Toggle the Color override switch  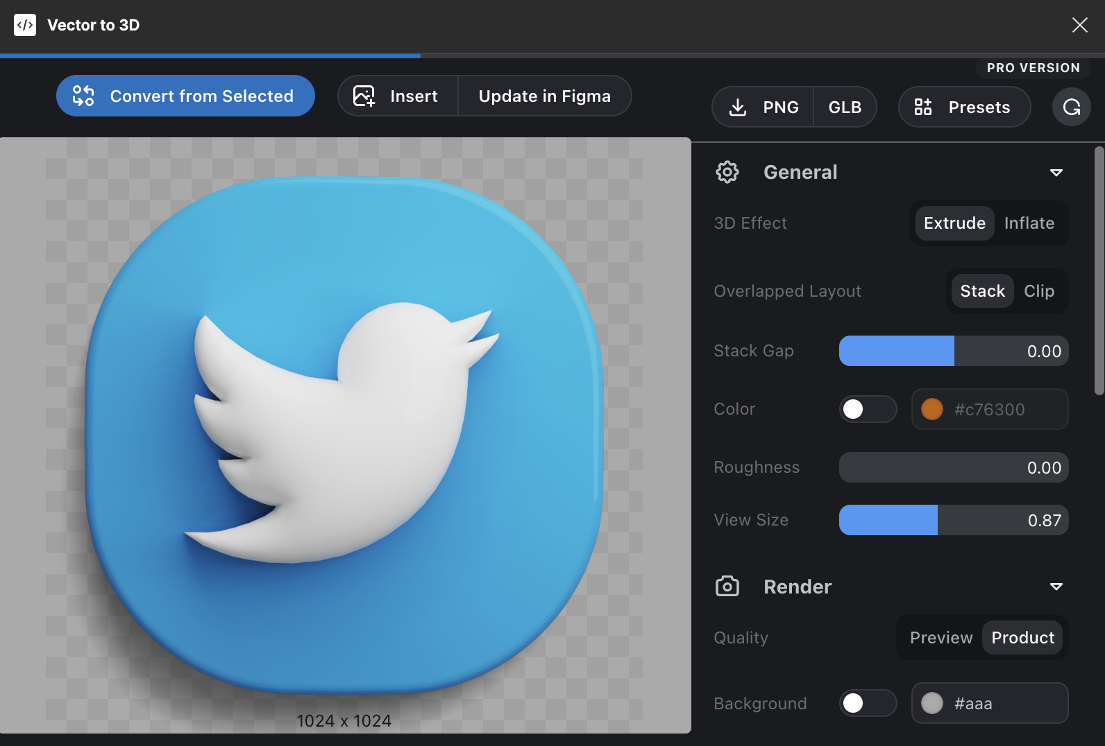pos(868,409)
